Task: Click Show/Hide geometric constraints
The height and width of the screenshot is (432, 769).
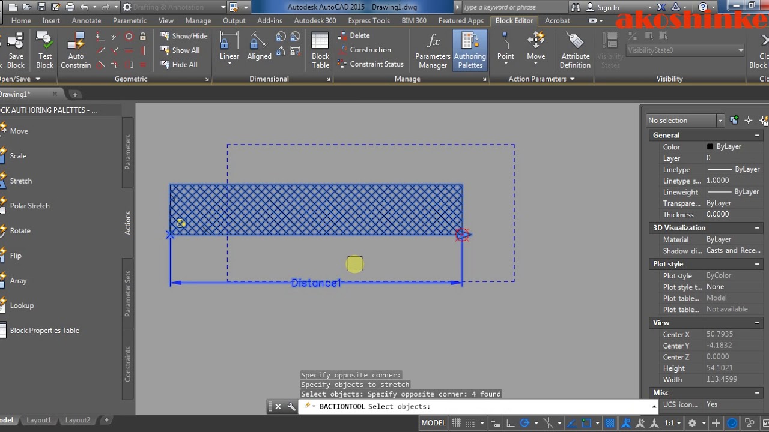Action: tap(184, 35)
